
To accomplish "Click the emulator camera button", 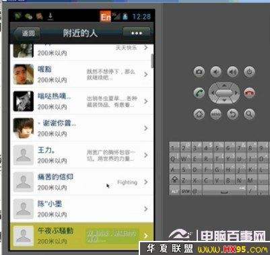I will (199, 72).
